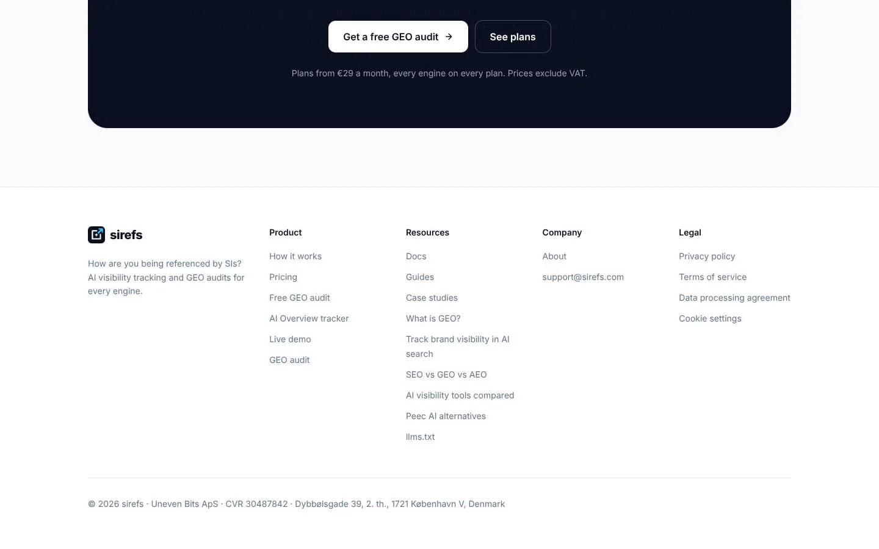
Task: Open the Data processing agreement link
Action: pos(734,298)
